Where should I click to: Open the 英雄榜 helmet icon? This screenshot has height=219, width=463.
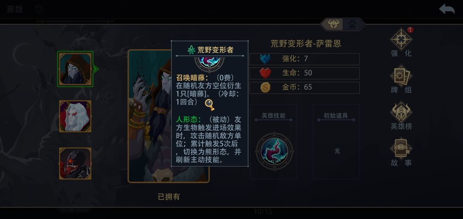click(x=401, y=112)
